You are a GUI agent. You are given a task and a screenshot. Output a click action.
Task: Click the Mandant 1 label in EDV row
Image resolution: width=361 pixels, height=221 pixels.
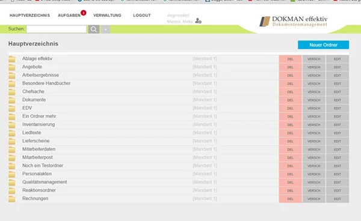[x=205, y=108]
